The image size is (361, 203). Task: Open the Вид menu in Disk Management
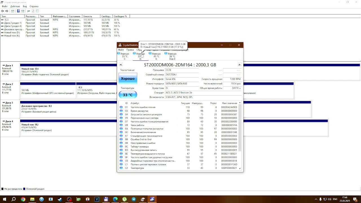(x=25, y=6)
